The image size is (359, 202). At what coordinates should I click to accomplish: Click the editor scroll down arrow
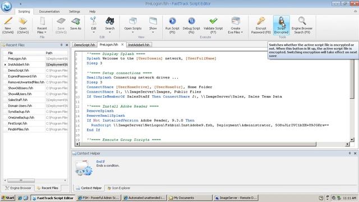(352, 140)
